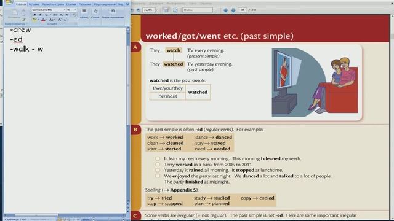Image resolution: width=394 pixels, height=221 pixels.
Task: Click the TV watching illustration
Action: coord(315,82)
